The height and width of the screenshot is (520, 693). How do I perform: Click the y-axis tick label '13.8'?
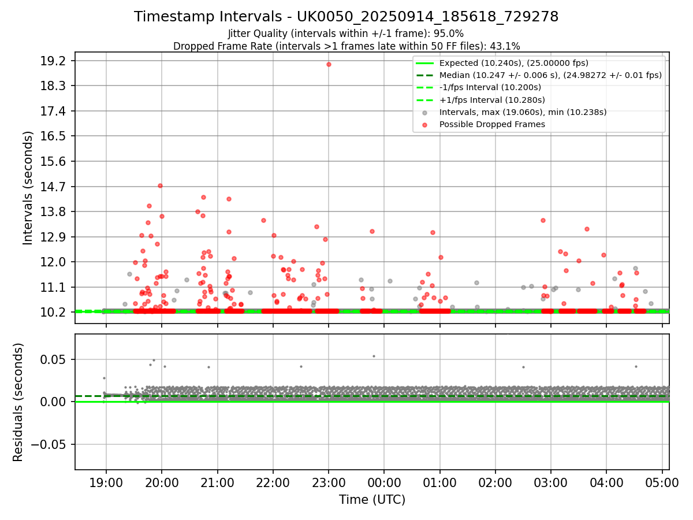tap(54, 212)
